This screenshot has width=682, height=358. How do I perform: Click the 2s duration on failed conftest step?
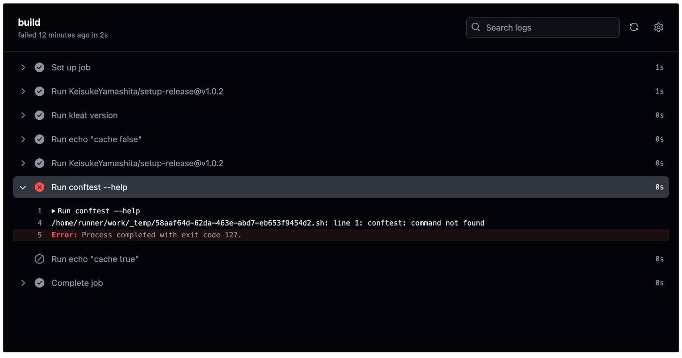[659, 187]
